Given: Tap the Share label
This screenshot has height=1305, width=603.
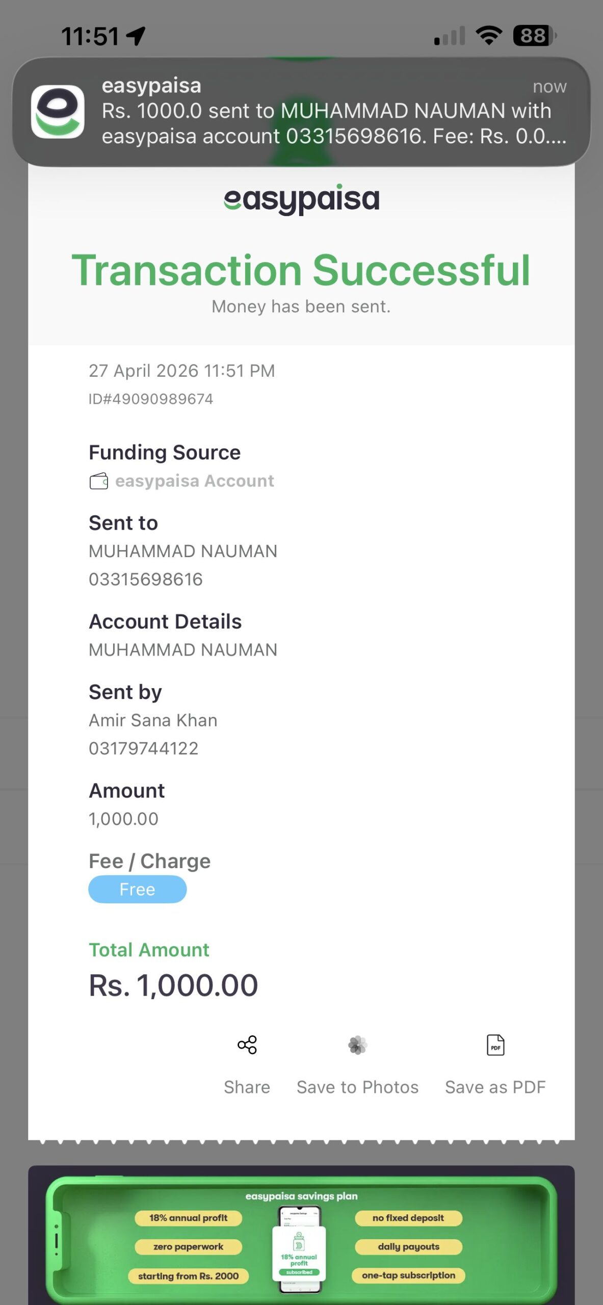Looking at the screenshot, I should [x=247, y=1087].
